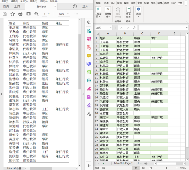Viewport: 189px width, 170px height.
Task: Open the Redact pink marker tool icon
Action: pyautogui.click(x=89, y=89)
